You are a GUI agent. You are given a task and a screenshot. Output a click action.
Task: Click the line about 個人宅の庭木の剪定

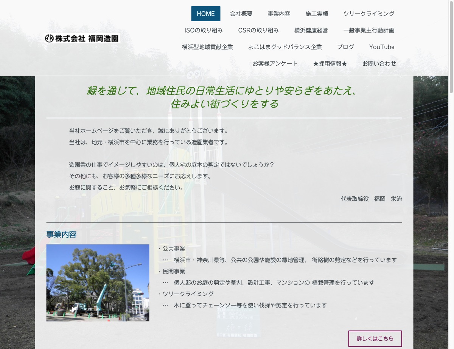[171, 165]
